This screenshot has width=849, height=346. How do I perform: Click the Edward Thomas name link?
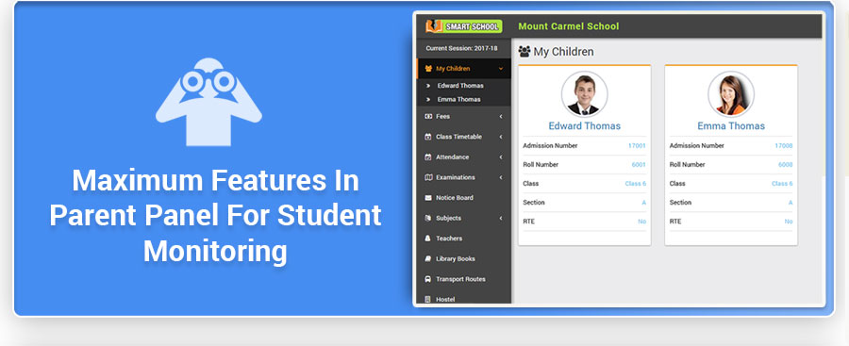pyautogui.click(x=584, y=125)
